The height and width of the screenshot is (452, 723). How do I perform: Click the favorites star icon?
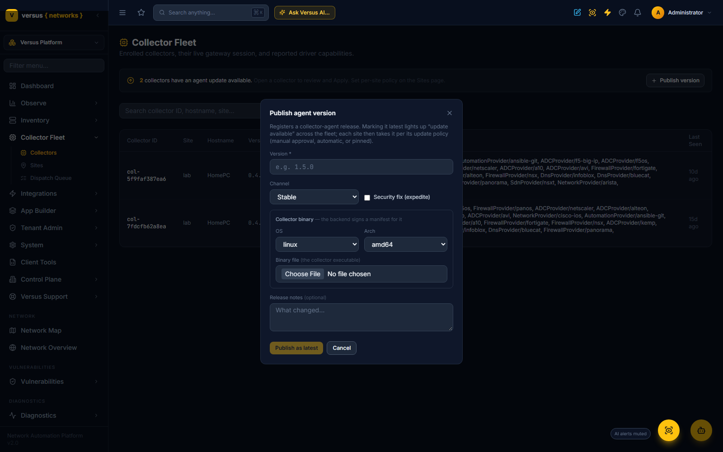pyautogui.click(x=141, y=13)
